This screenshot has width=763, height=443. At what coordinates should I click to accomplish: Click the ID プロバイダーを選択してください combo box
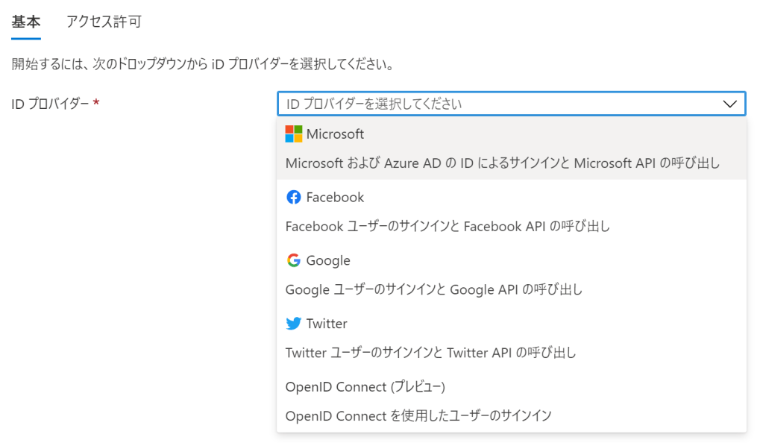(500, 104)
